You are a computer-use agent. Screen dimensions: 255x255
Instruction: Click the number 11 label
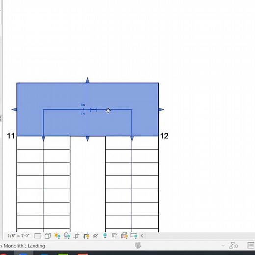[11, 136]
